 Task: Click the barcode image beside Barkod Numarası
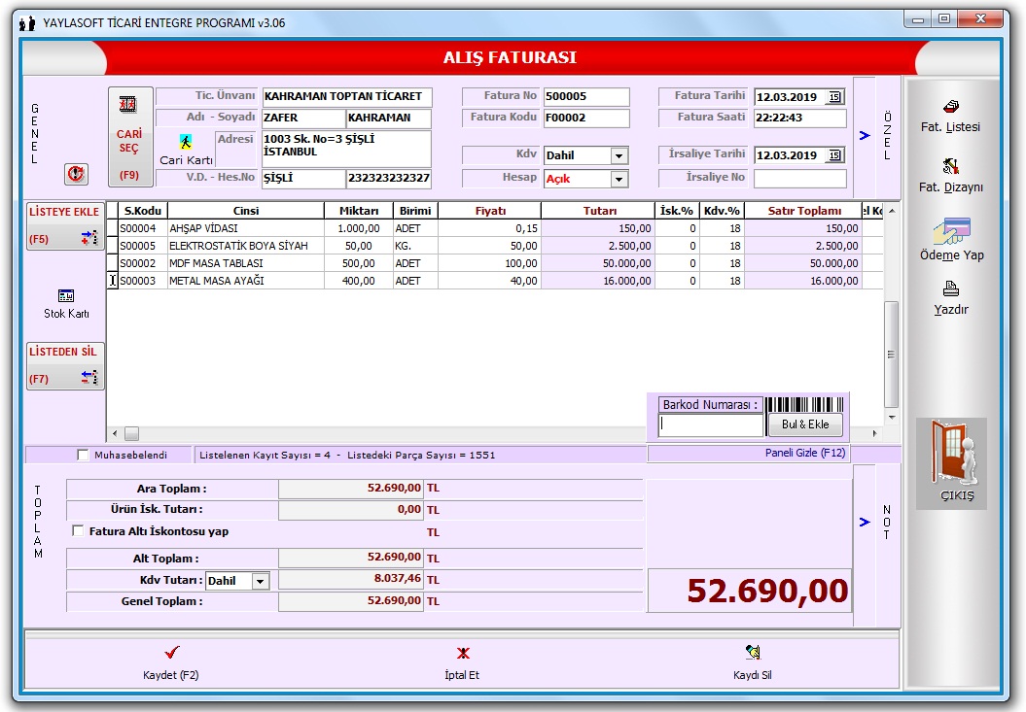click(804, 404)
